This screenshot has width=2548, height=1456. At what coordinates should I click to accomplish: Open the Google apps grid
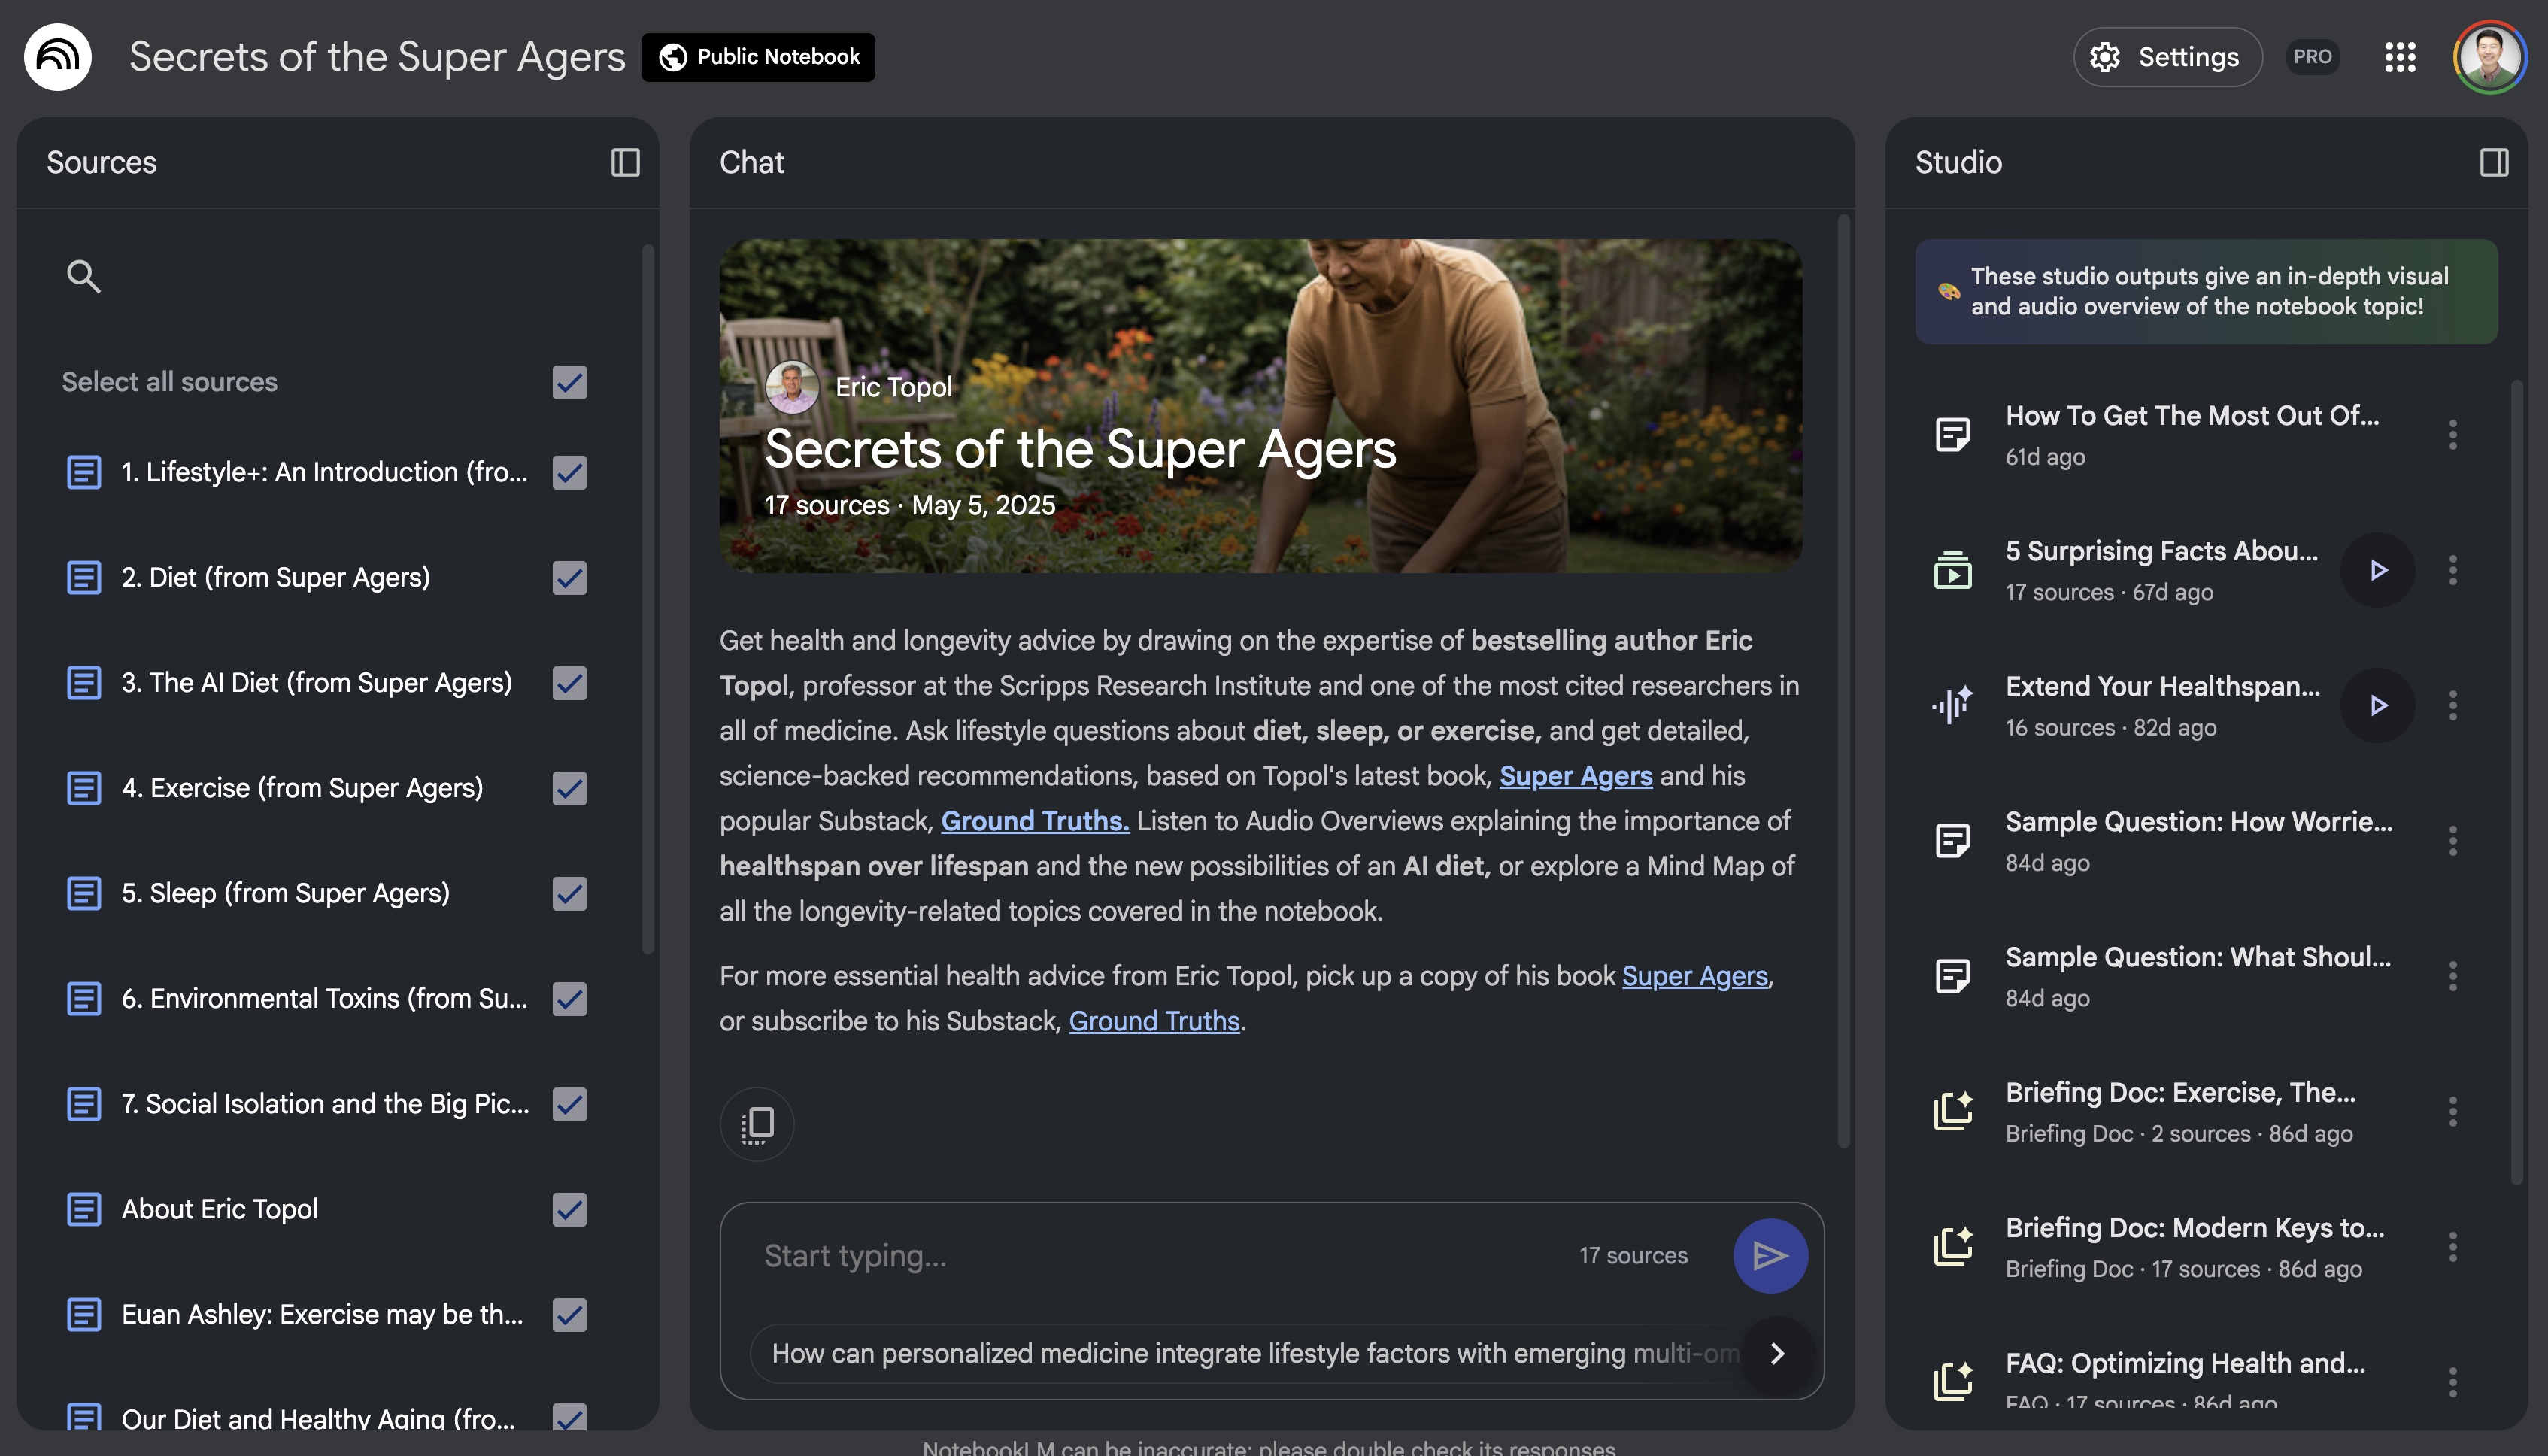coord(2399,57)
